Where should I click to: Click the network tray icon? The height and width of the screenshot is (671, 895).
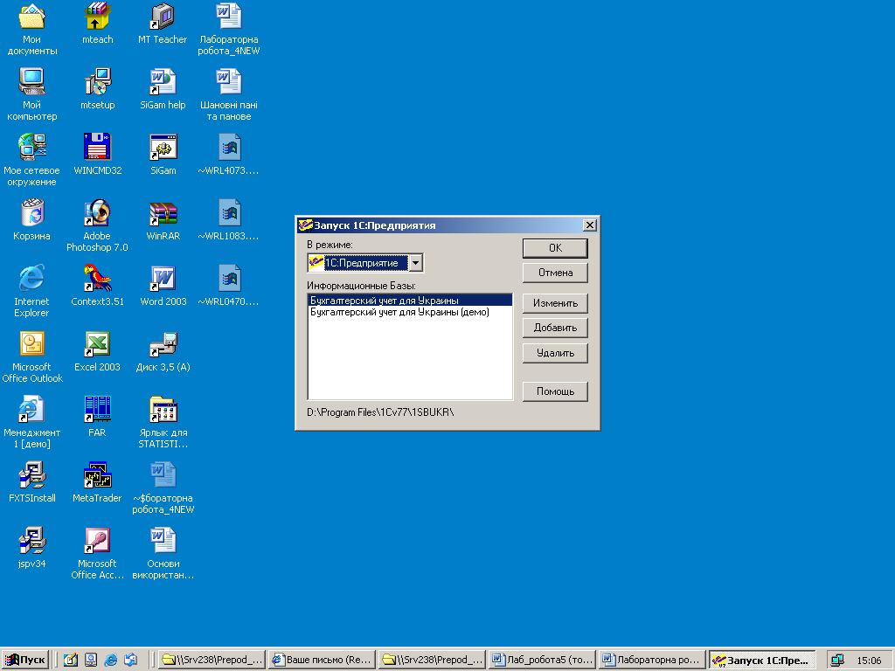click(837, 661)
